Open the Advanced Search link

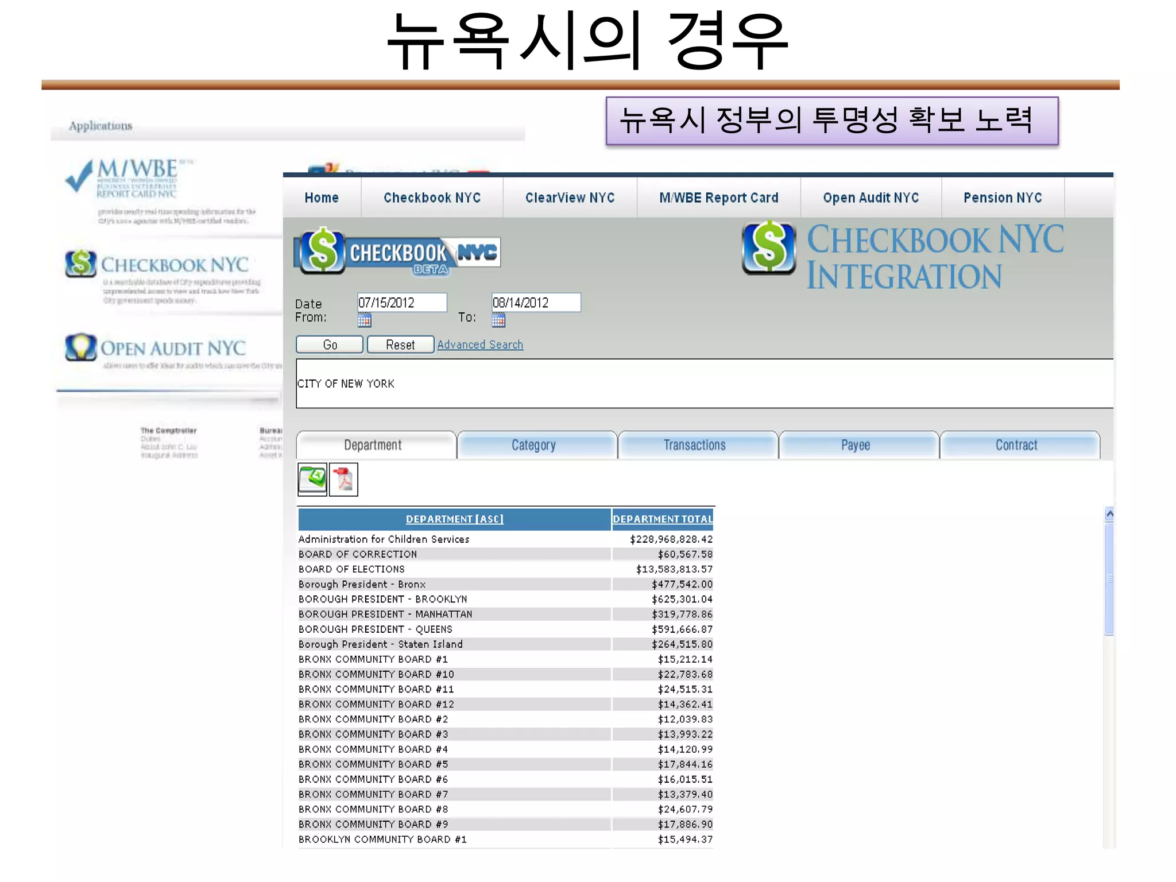(x=480, y=345)
